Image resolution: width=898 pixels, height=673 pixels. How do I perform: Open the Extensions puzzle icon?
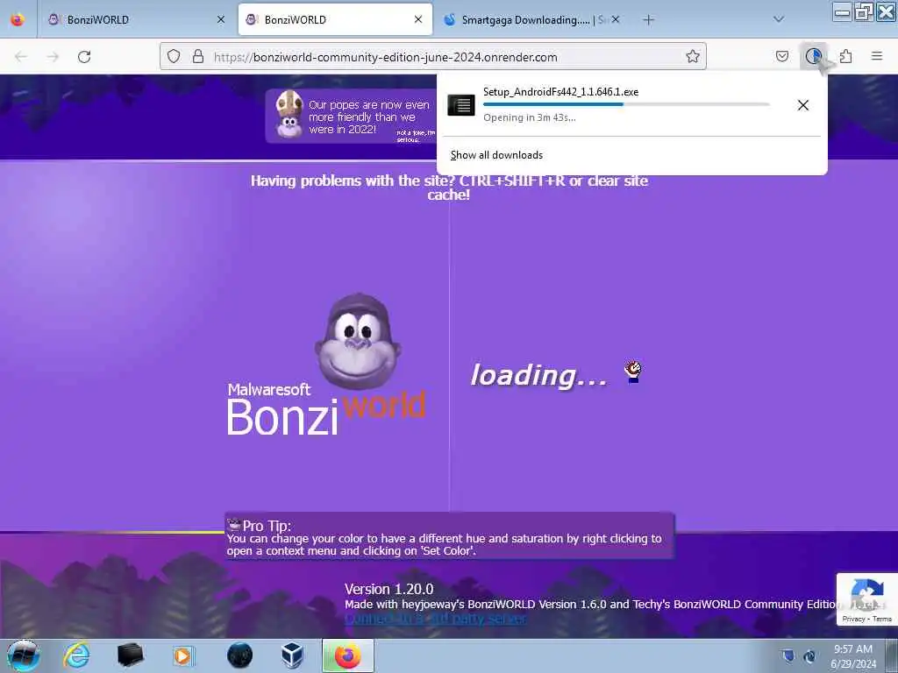point(845,56)
